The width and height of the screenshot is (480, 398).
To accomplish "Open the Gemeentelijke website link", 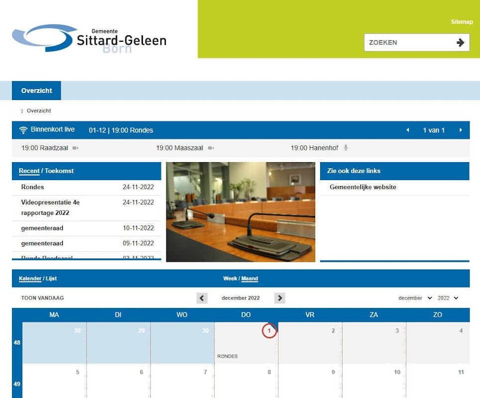I will pos(362,188).
